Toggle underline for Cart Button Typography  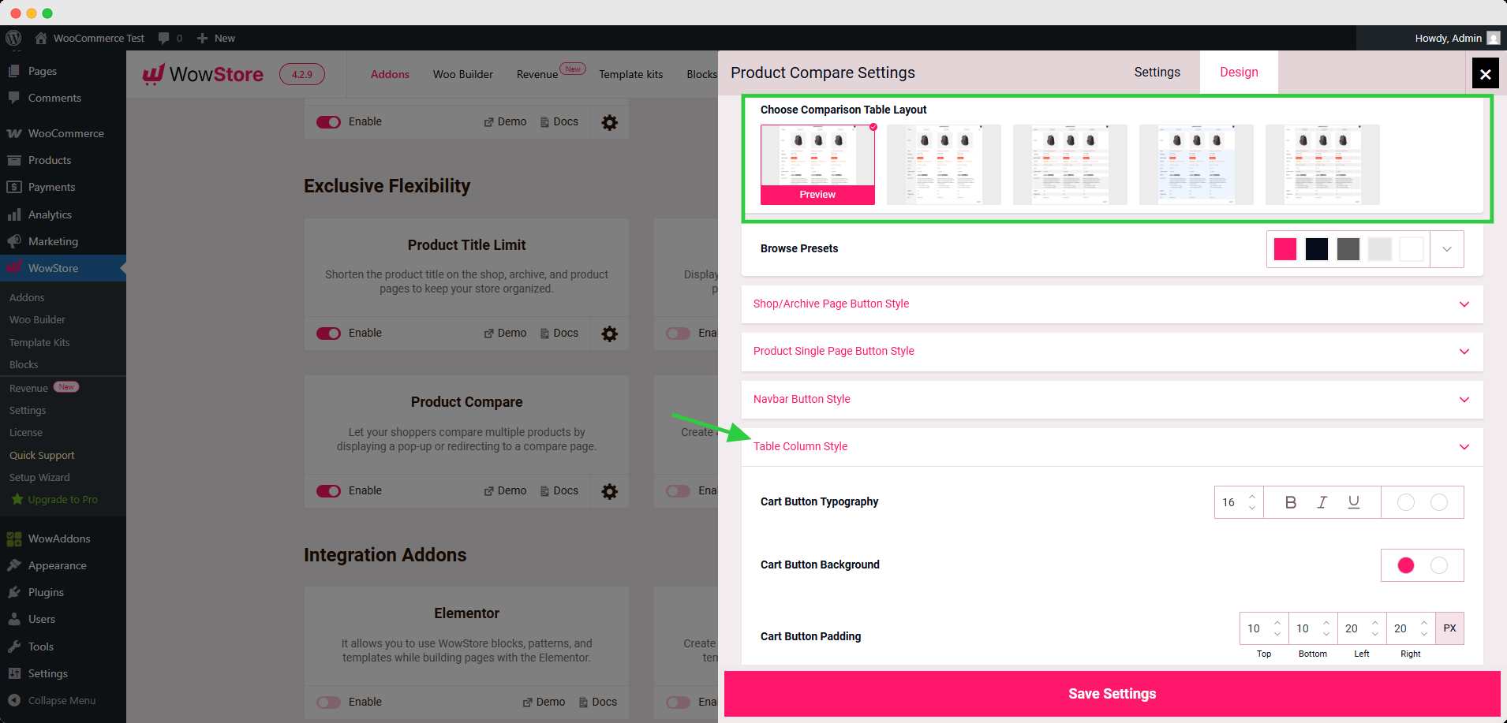pos(1354,502)
